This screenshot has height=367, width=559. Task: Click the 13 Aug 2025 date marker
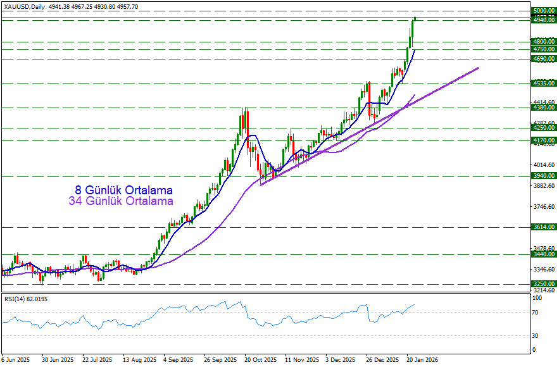[138, 359]
